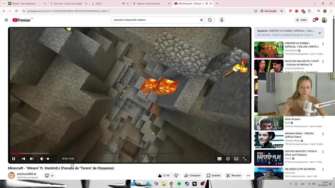Click Ask Google in address bar
The image size is (335, 188).
[269, 11]
